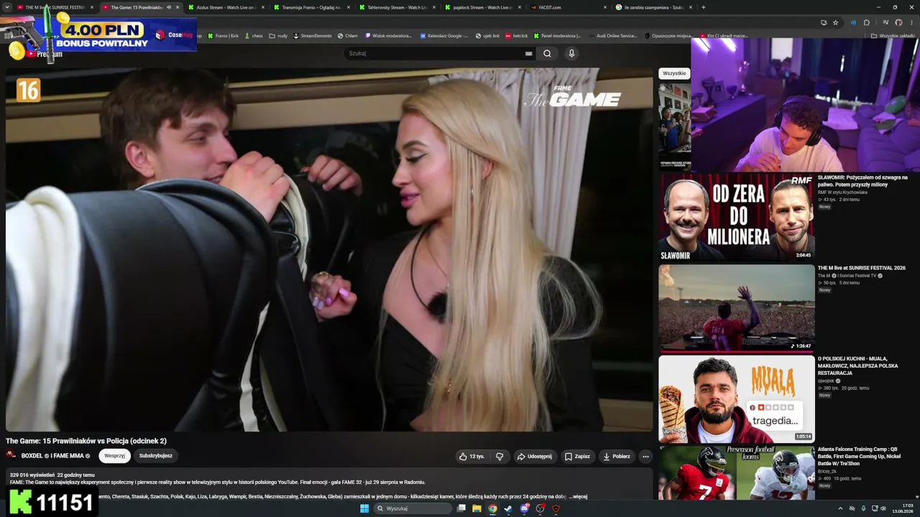
Task: Open a new browser tab with the plus icon
Action: coord(703,7)
